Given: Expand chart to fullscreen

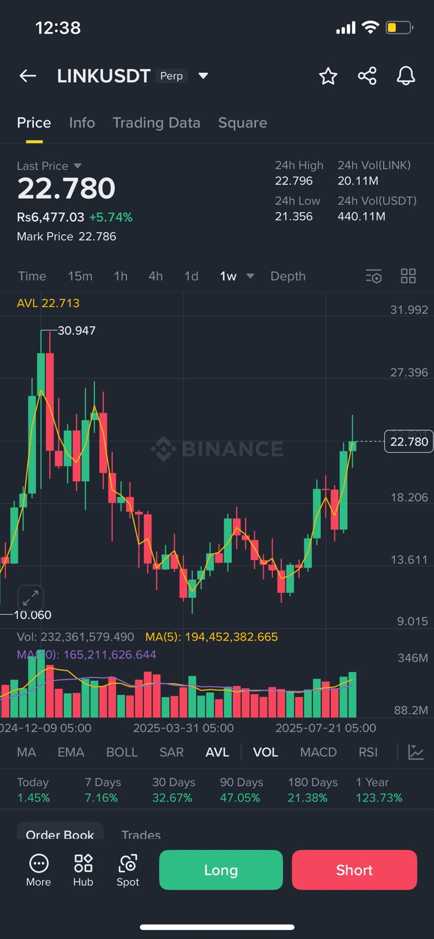Looking at the screenshot, I should click(30, 597).
